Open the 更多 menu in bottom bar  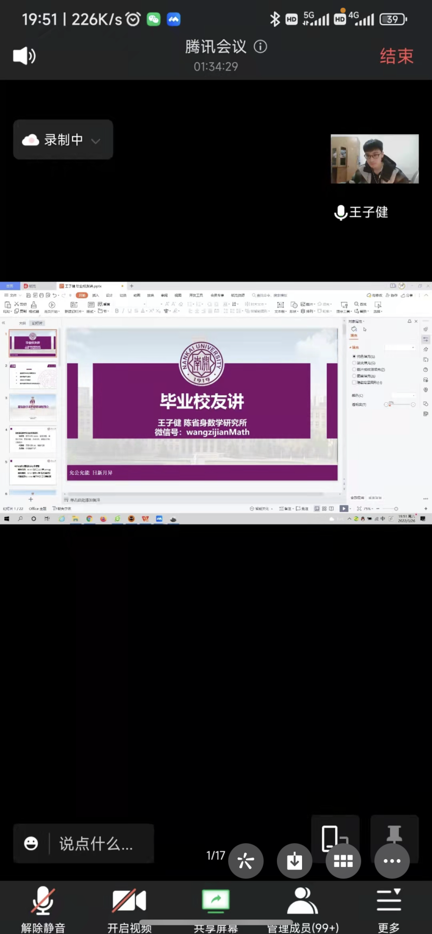(389, 909)
